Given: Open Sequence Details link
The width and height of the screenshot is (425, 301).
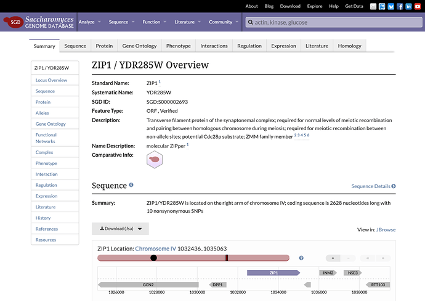Looking at the screenshot, I should (373, 186).
